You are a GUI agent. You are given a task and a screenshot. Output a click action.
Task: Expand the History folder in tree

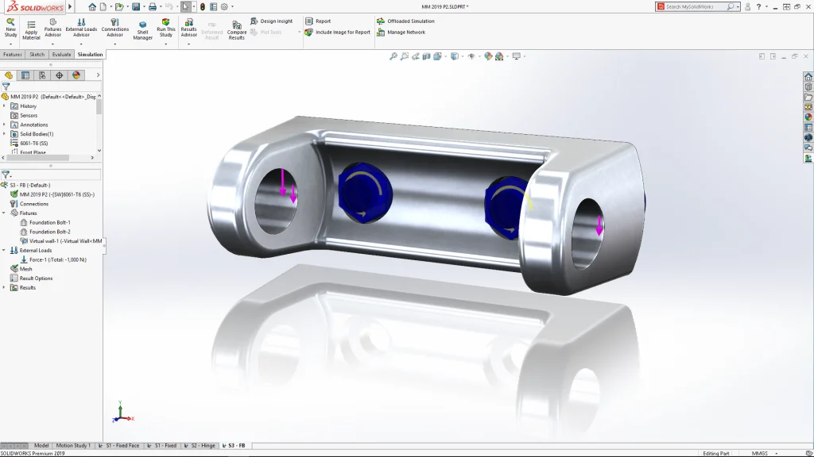coord(4,106)
